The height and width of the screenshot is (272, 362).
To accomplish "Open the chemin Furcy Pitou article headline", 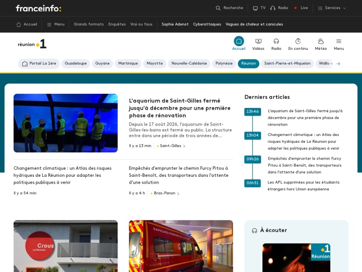I will [178, 175].
